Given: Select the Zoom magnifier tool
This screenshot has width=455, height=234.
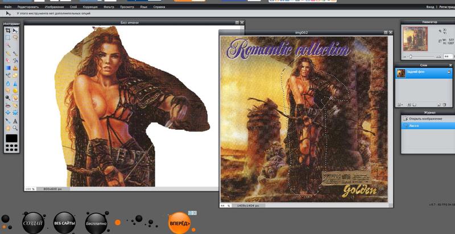Looking at the screenshot, I should click(15, 128).
